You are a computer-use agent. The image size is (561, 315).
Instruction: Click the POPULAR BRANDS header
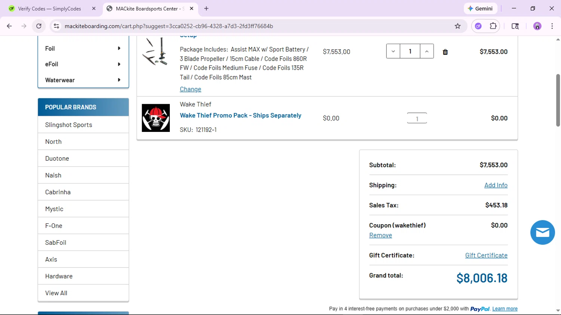coord(83,107)
